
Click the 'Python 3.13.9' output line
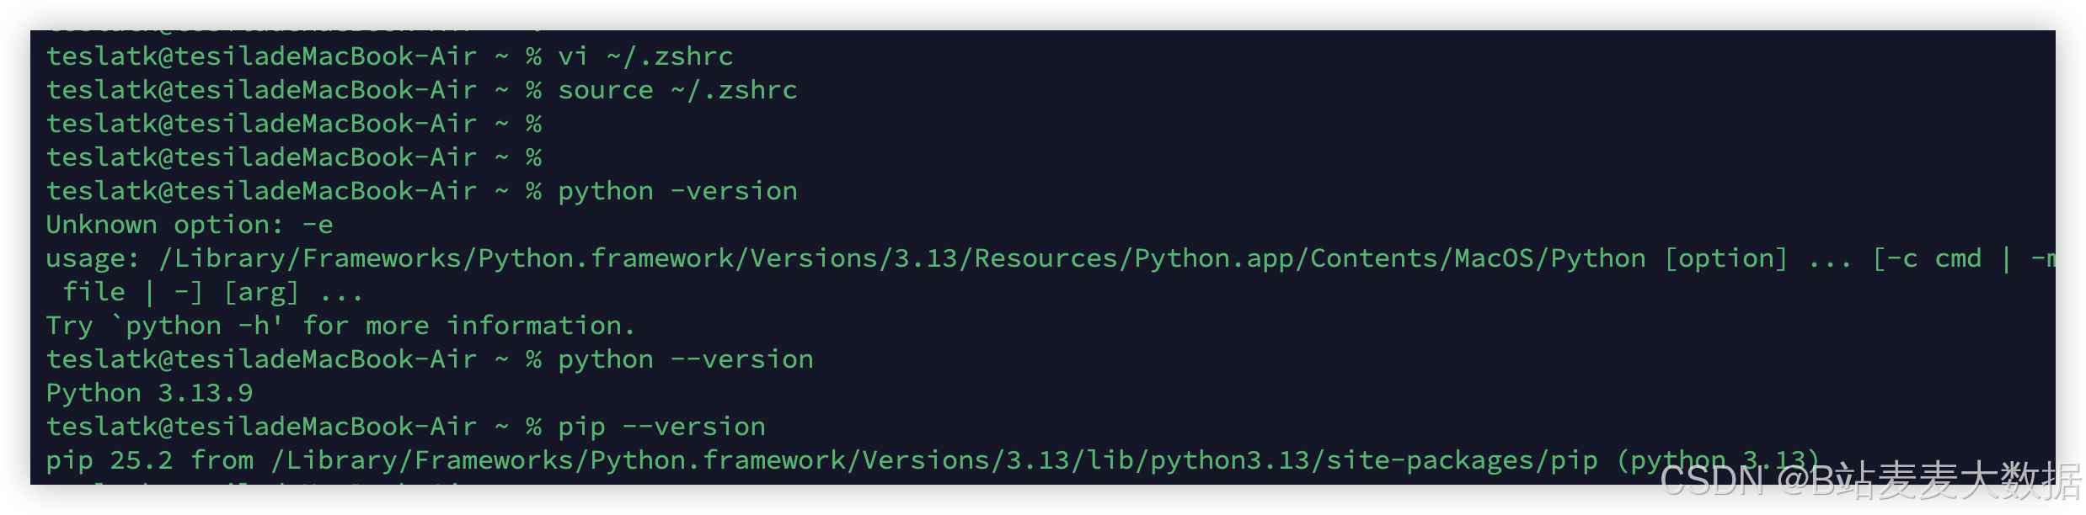point(149,393)
